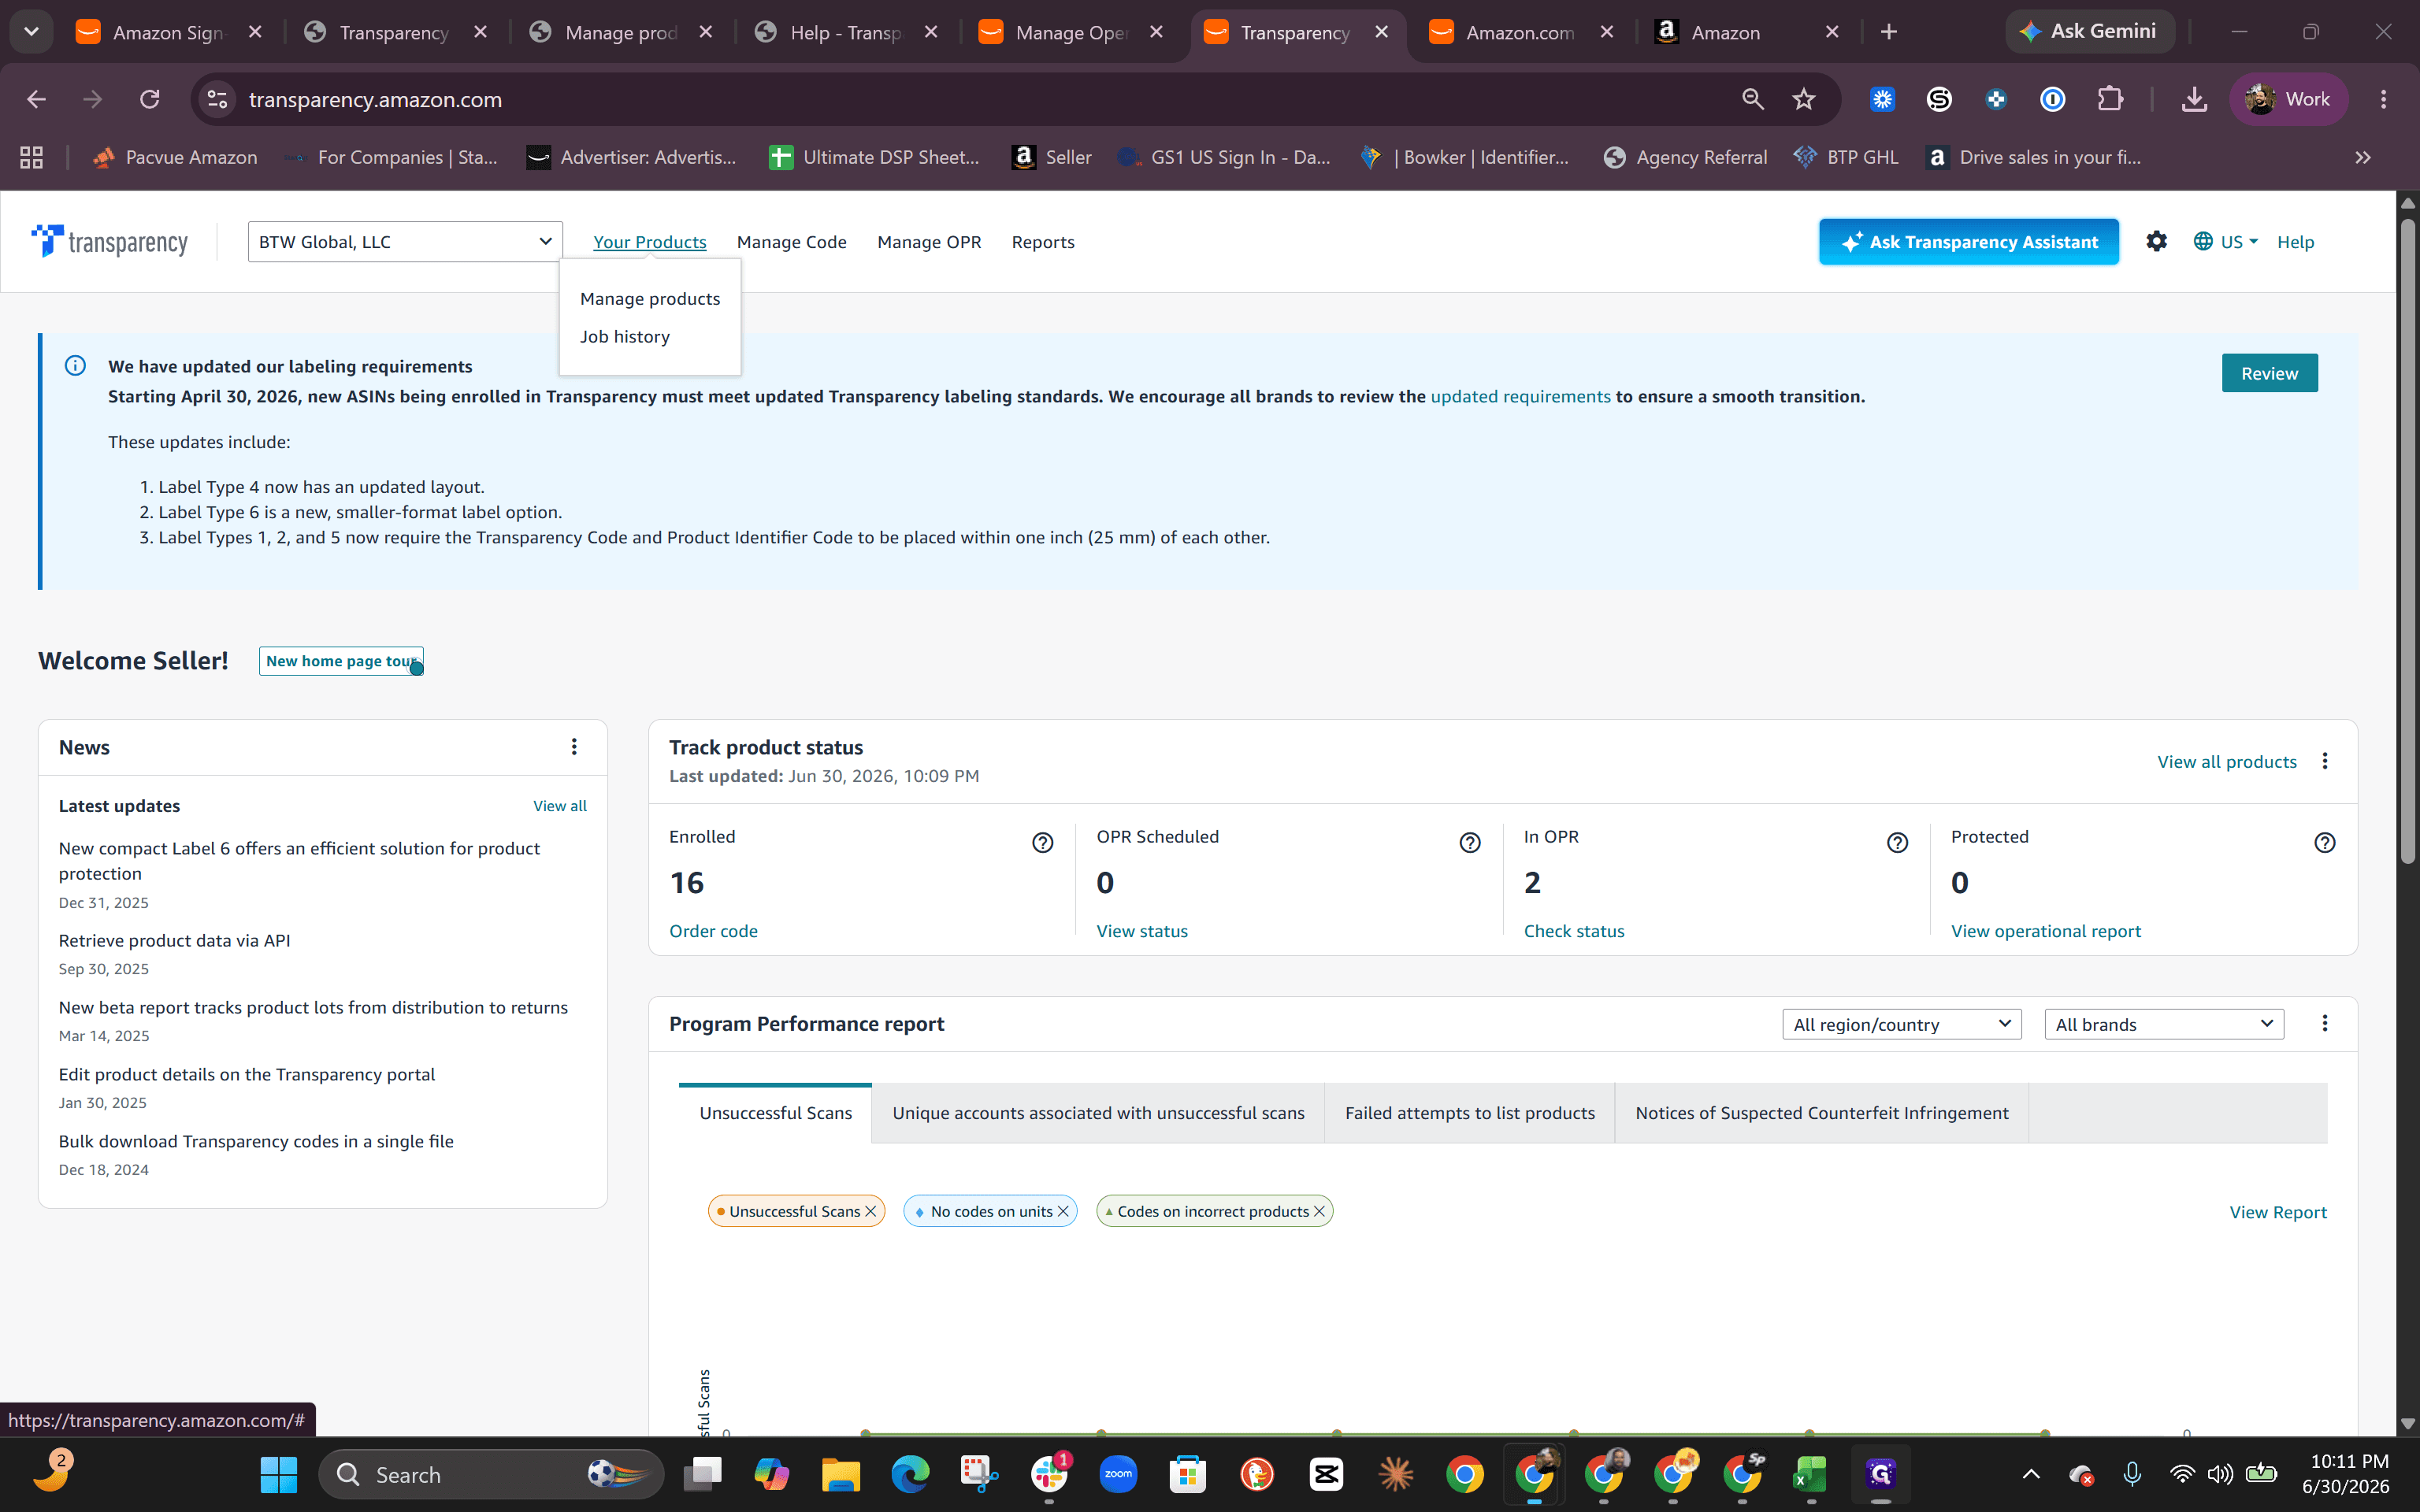Click the Order code link
The width and height of the screenshot is (2420, 1512).
click(713, 930)
